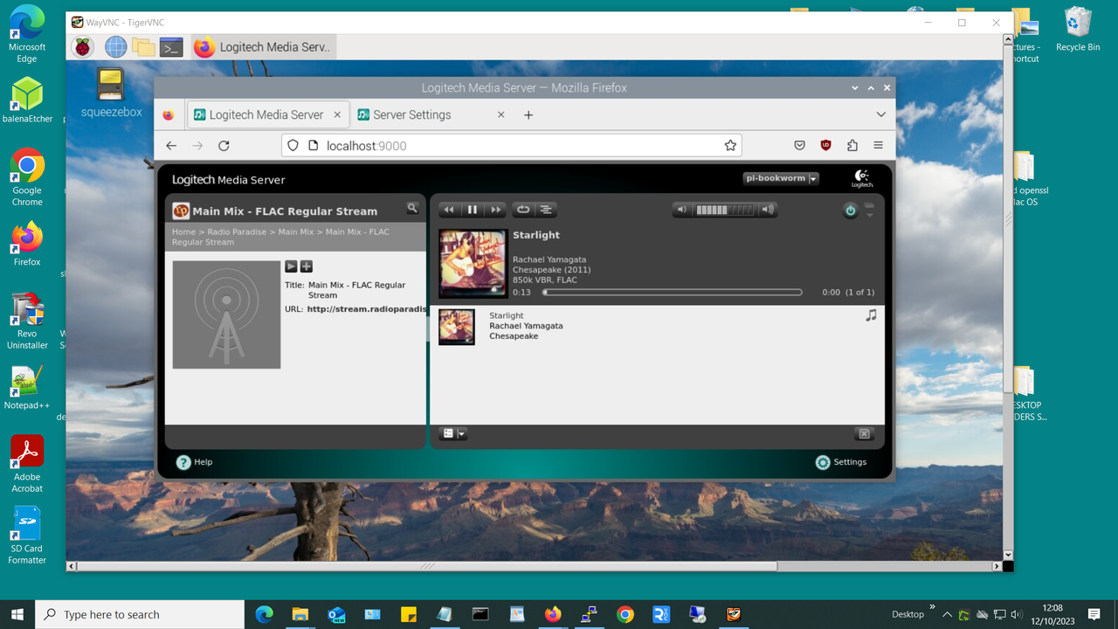Image resolution: width=1118 pixels, height=629 pixels.
Task: Click the Logitech logo
Action: coord(862,178)
